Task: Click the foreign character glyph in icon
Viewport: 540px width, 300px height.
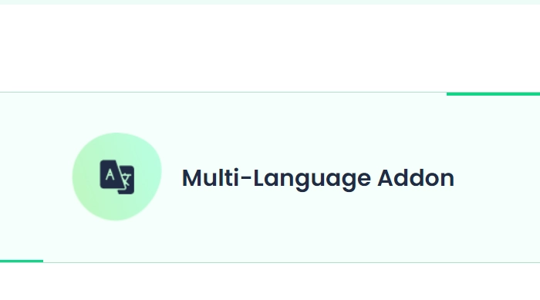Action: point(127,180)
